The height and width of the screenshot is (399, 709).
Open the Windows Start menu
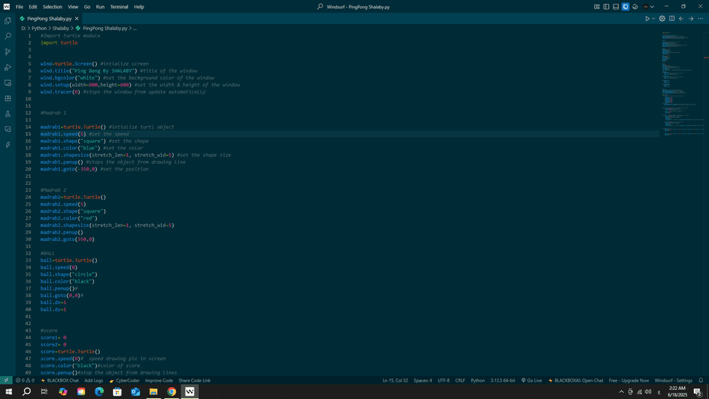click(x=8, y=392)
